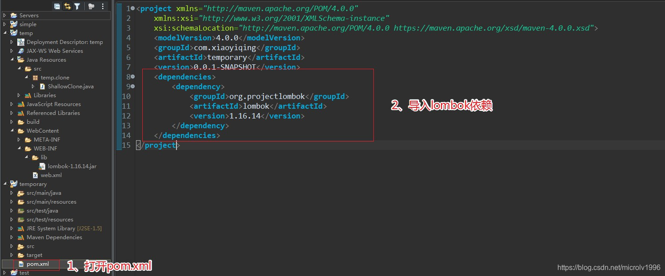
Task: Open the three-dot View Menu
Action: [x=103, y=6]
